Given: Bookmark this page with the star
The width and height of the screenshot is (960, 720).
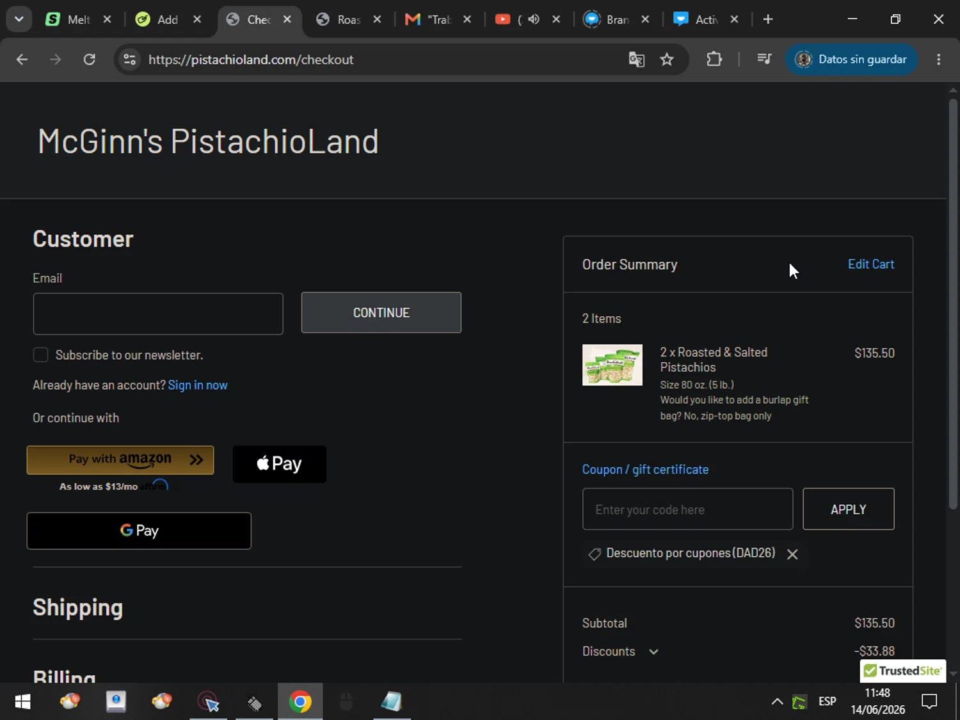Looking at the screenshot, I should [667, 60].
